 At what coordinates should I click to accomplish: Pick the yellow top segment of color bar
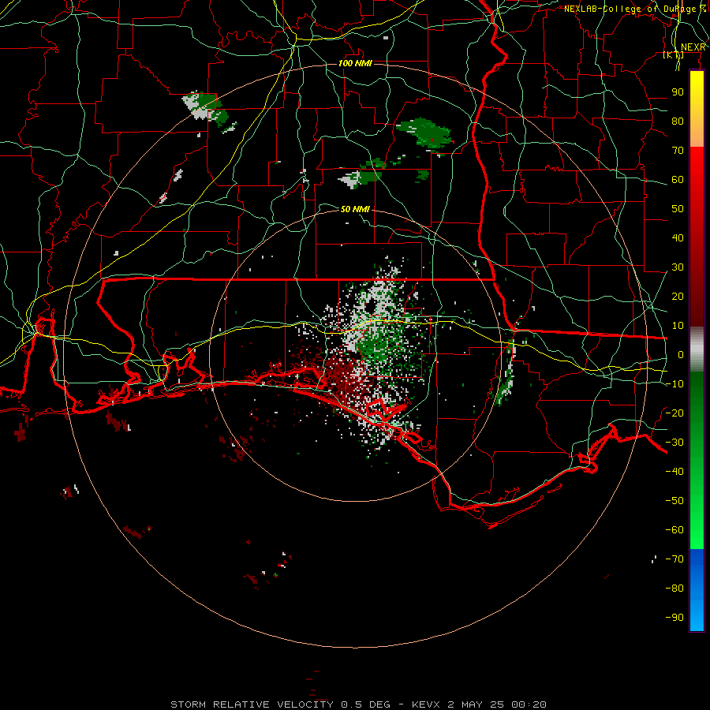(x=697, y=109)
